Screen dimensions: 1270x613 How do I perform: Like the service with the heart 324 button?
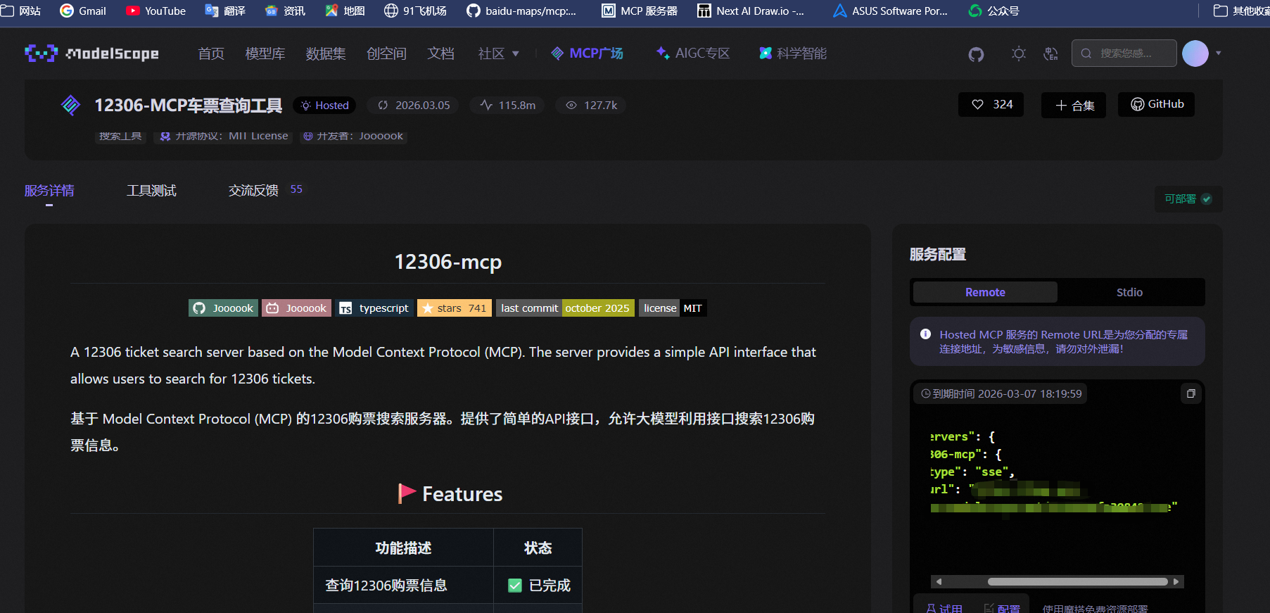tap(991, 105)
